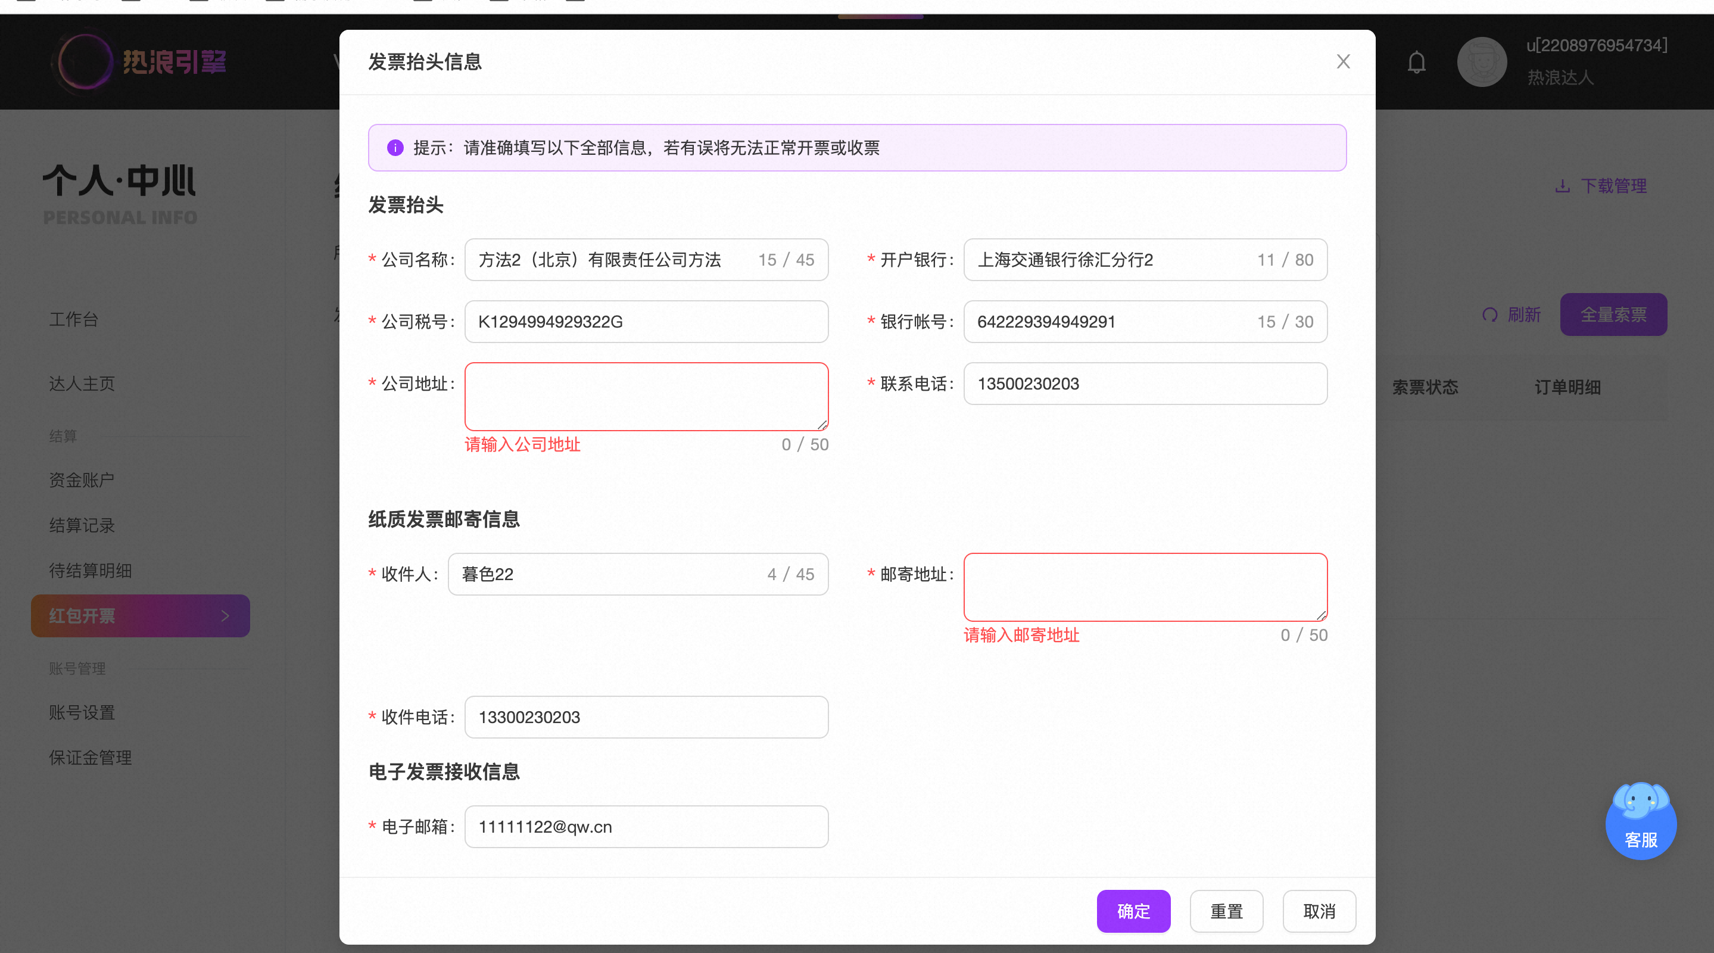Click the dialog title 发票抬头信息
The height and width of the screenshot is (953, 1714).
coord(425,62)
